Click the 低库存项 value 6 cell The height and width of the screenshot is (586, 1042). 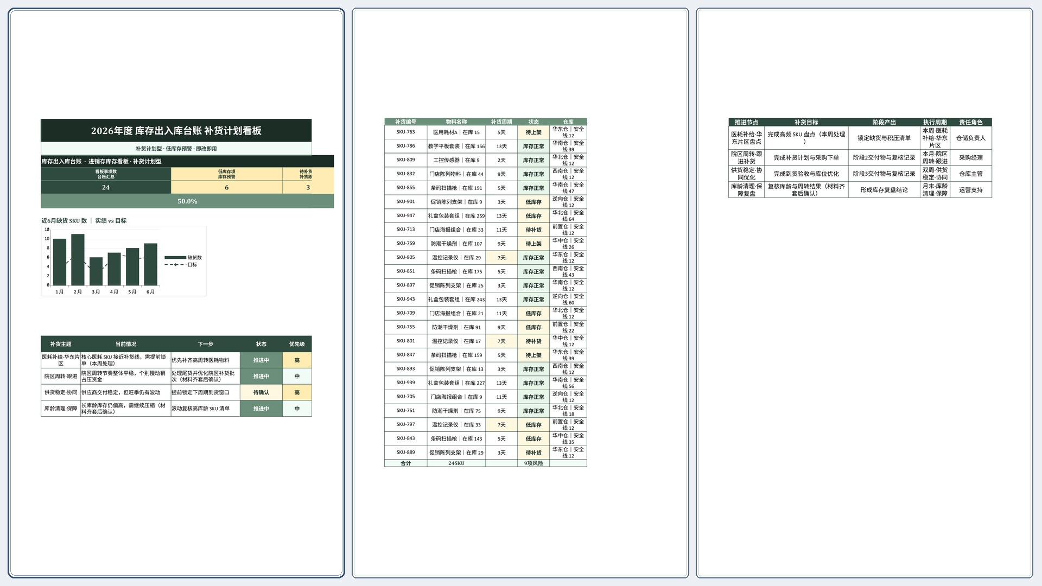(x=226, y=187)
